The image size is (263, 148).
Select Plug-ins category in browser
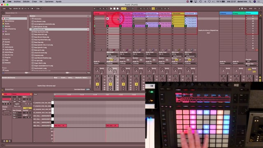[x=8, y=58]
